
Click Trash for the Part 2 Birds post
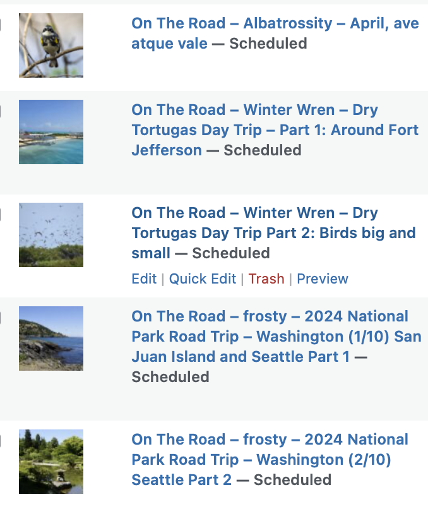pos(266,279)
